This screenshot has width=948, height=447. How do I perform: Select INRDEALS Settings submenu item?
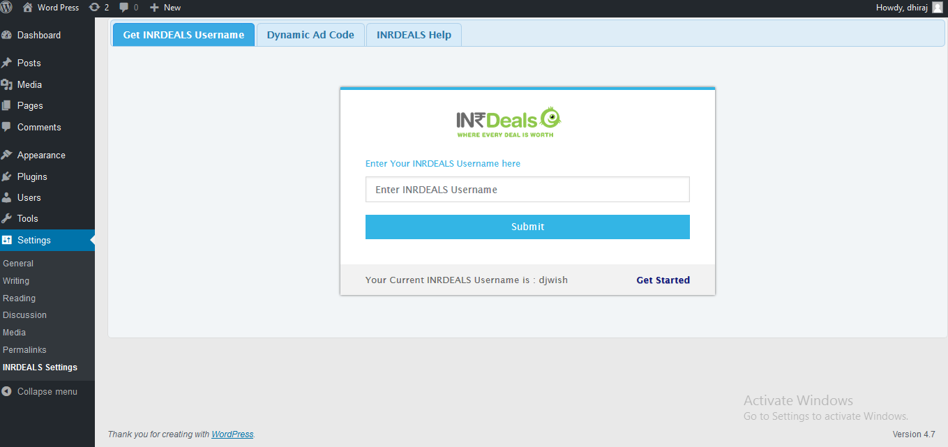[40, 368]
